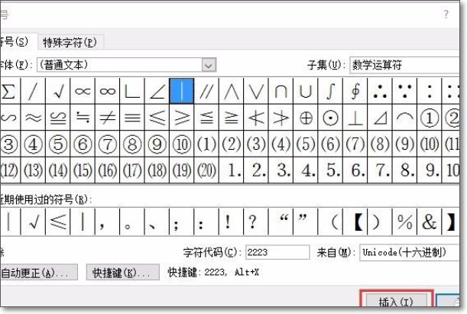This screenshot has height=314, width=467.
Task: Select the '9.' numbered period symbol
Action: click(430, 170)
